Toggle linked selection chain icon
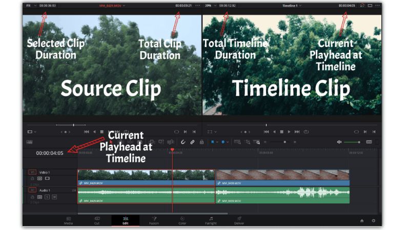This screenshot has width=410, height=230. point(192,142)
